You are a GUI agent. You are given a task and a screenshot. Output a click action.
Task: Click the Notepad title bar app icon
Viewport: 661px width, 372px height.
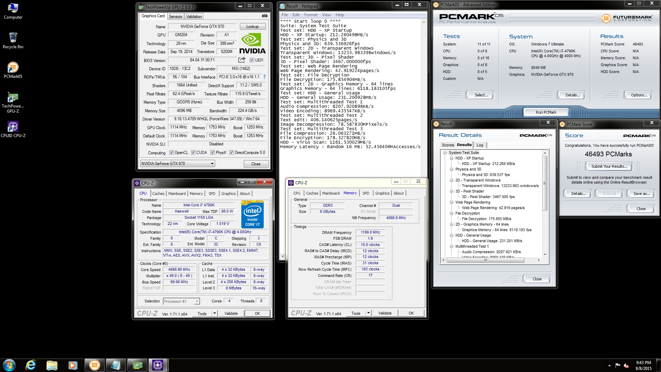point(282,6)
